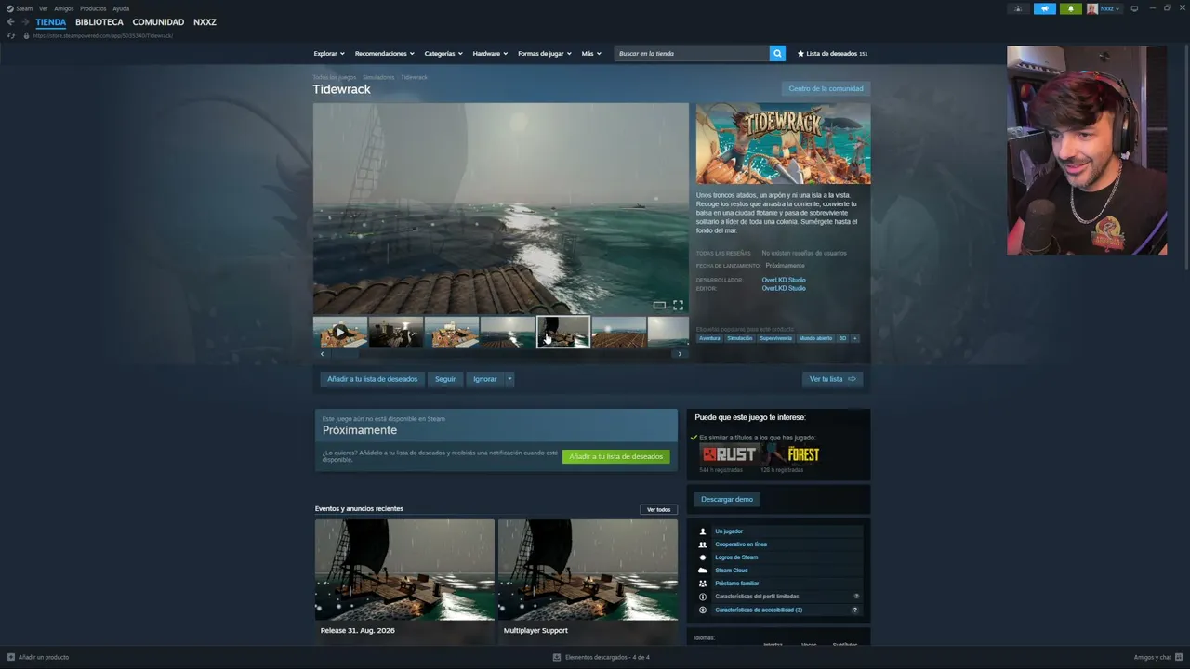
Task: Switch to the COMUNIDAD tab
Action: point(158,22)
